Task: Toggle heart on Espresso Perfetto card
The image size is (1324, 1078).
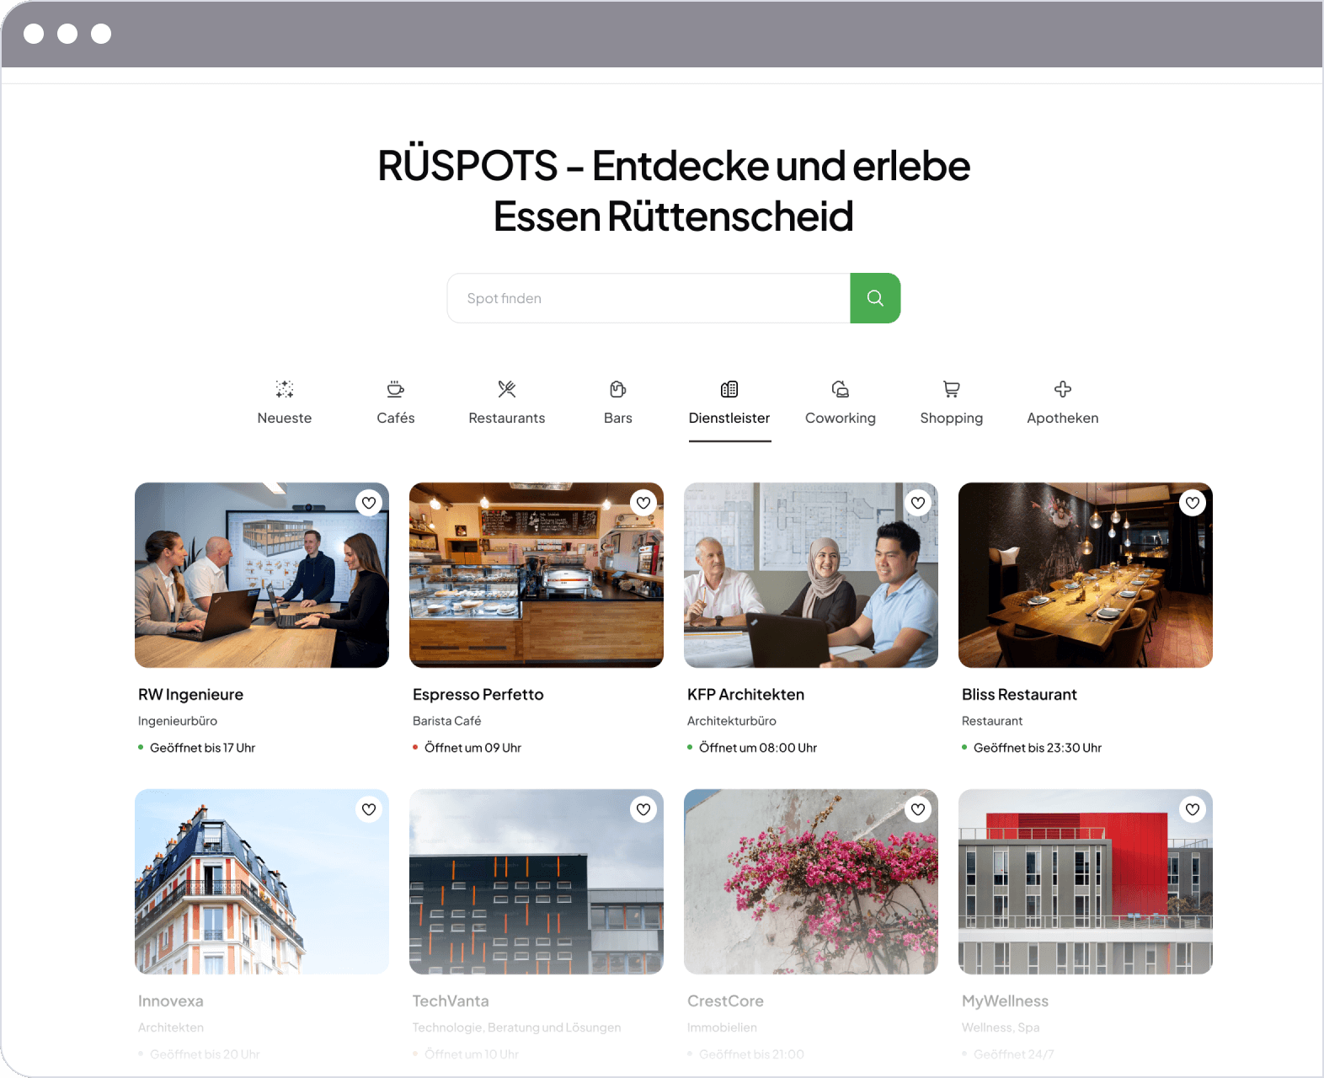Action: click(x=643, y=503)
